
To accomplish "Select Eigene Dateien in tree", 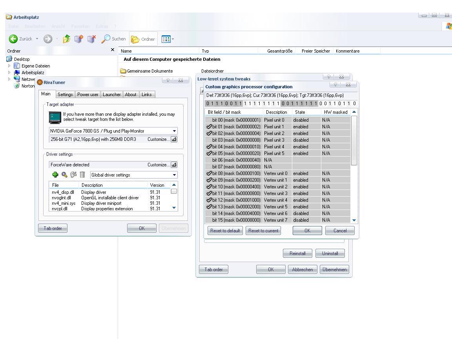I will pos(36,66).
